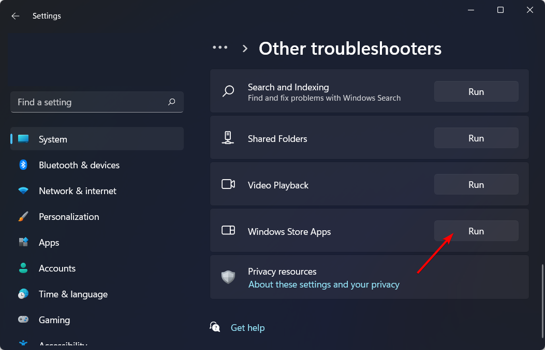Screen dimensions: 545x350
Task: Run the Windows Store Apps troubleshooter
Action: [476, 231]
